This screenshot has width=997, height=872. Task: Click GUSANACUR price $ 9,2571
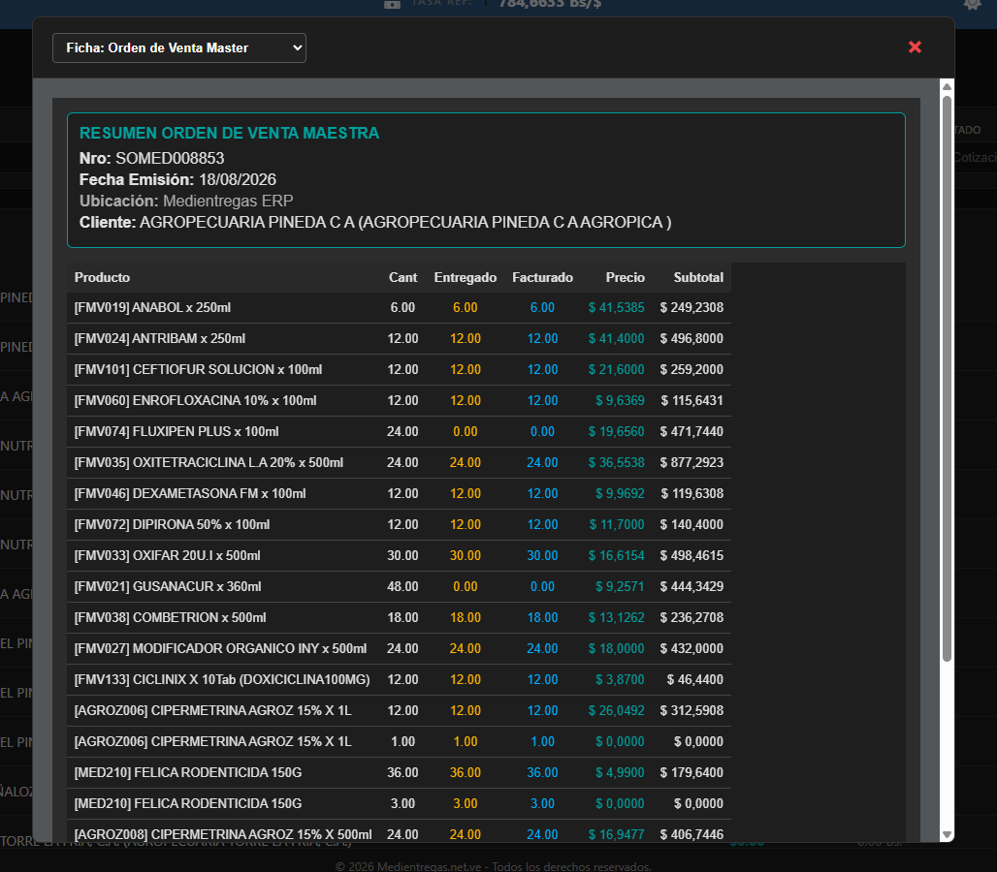pos(620,587)
